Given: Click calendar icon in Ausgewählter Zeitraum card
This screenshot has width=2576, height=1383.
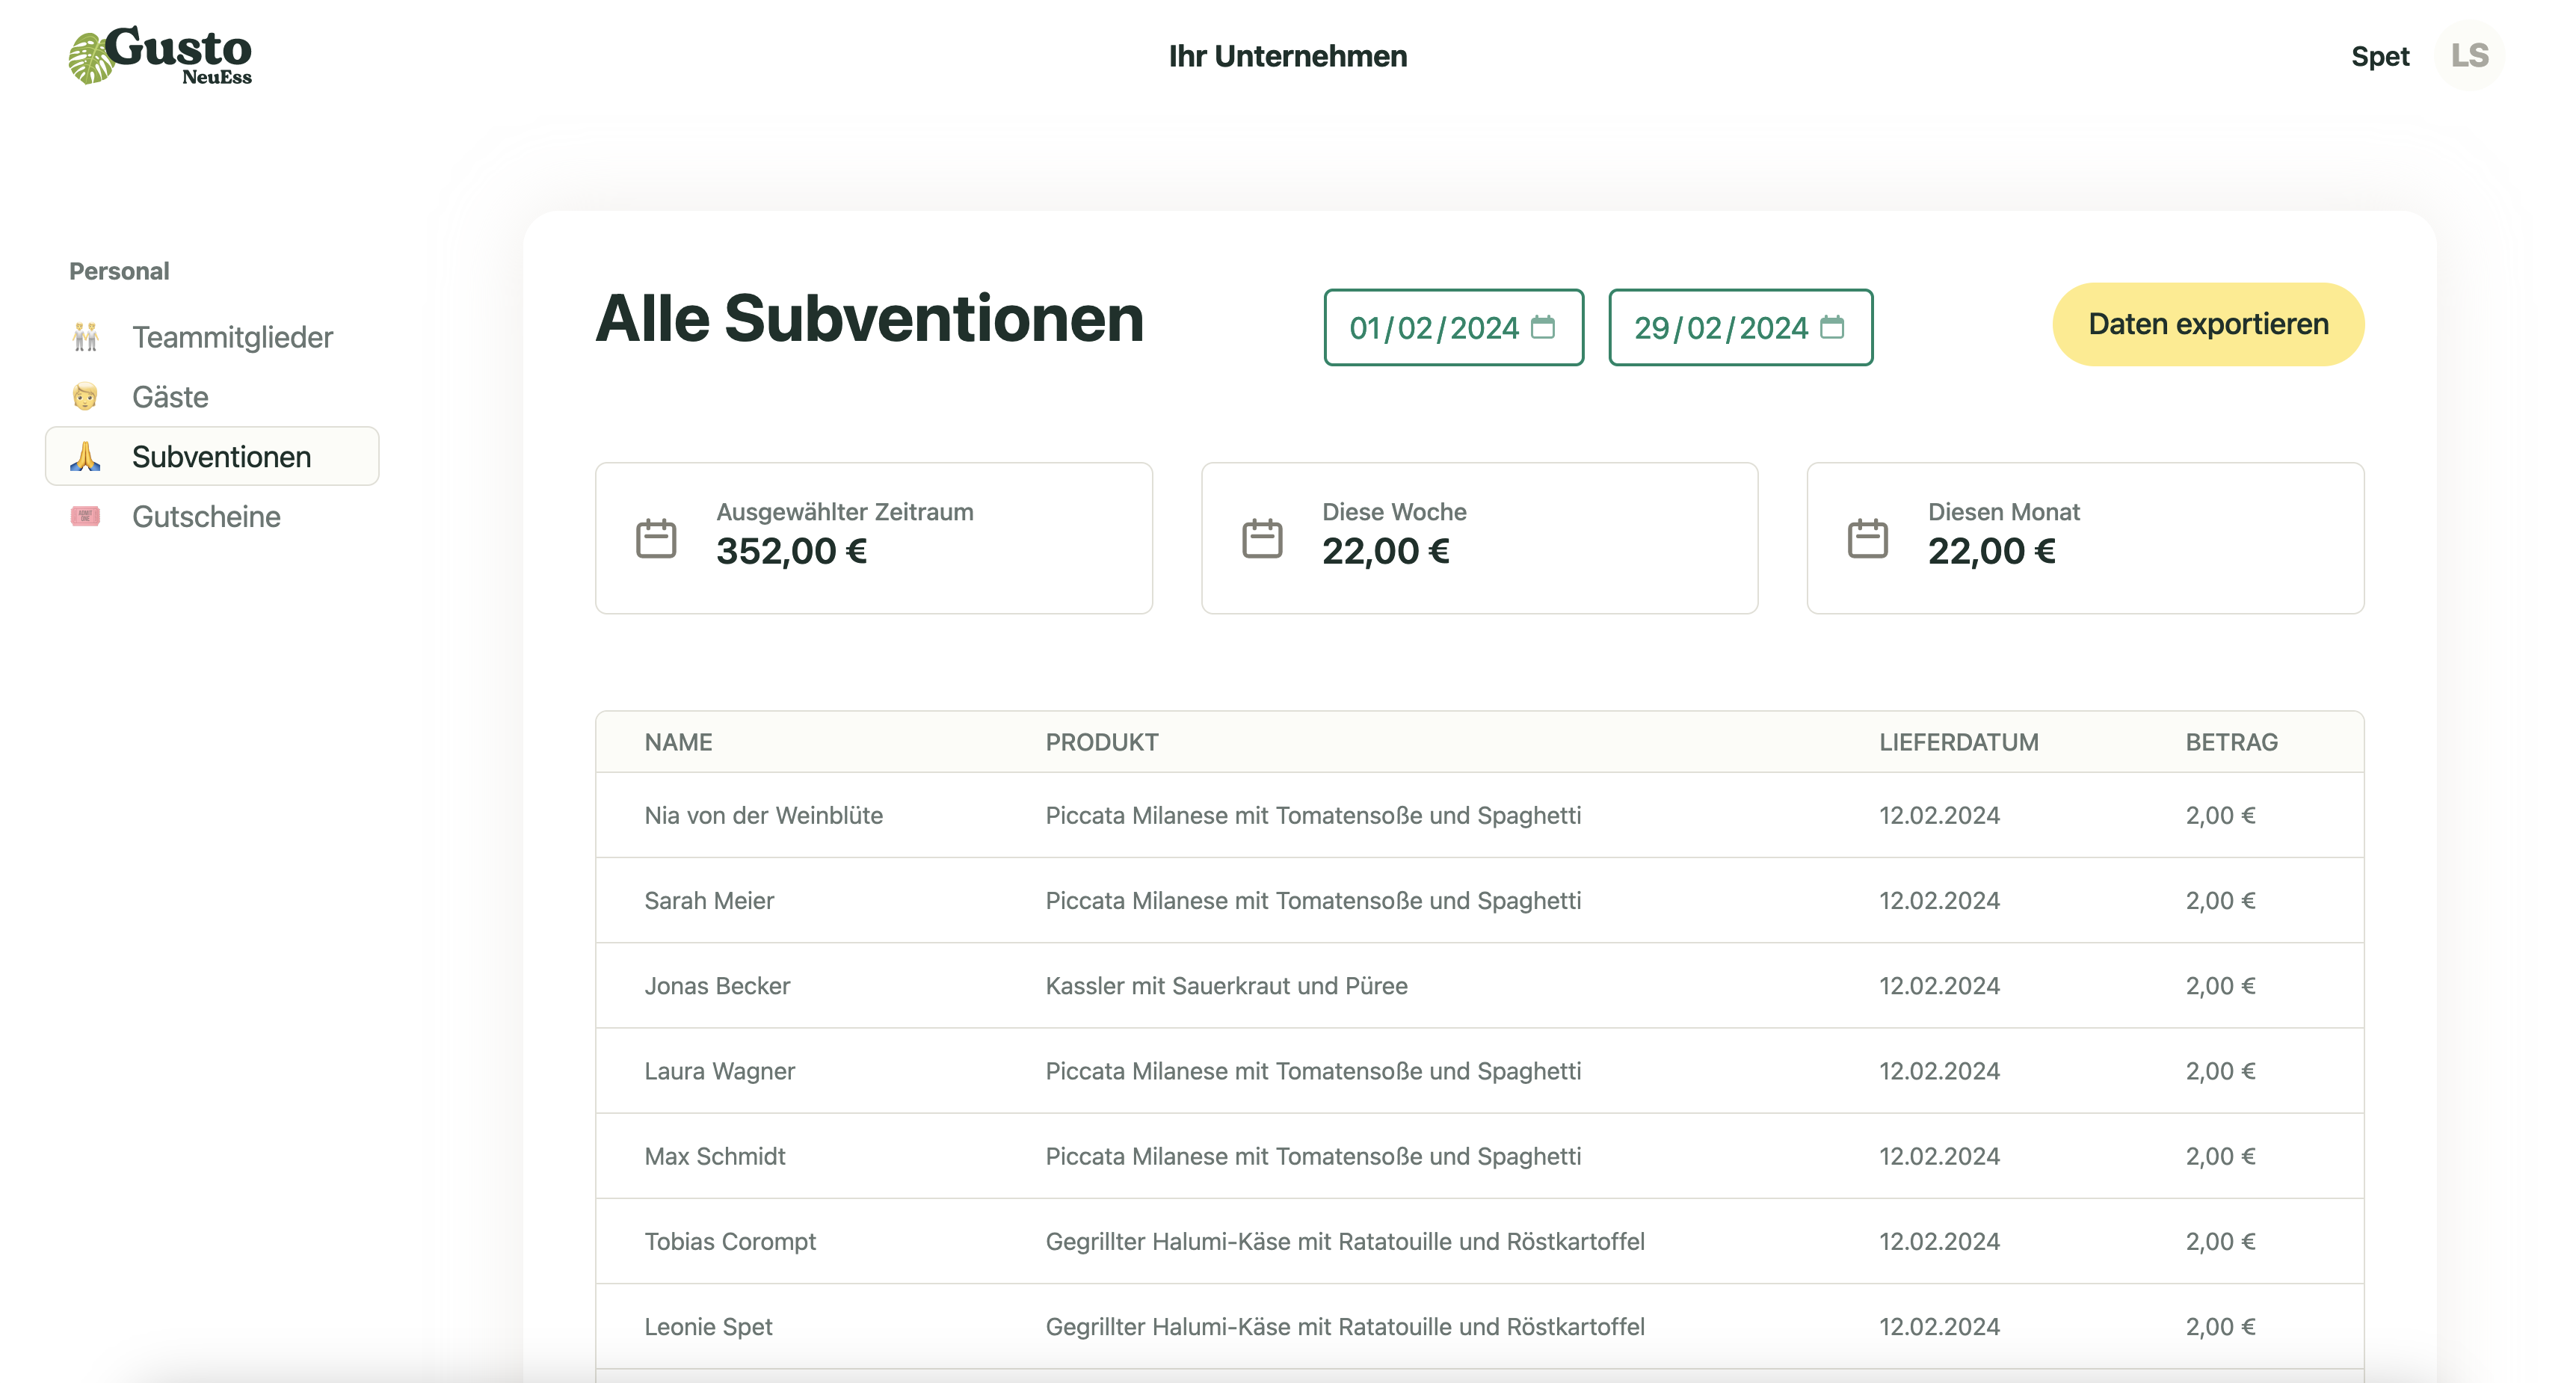Looking at the screenshot, I should coord(656,538).
